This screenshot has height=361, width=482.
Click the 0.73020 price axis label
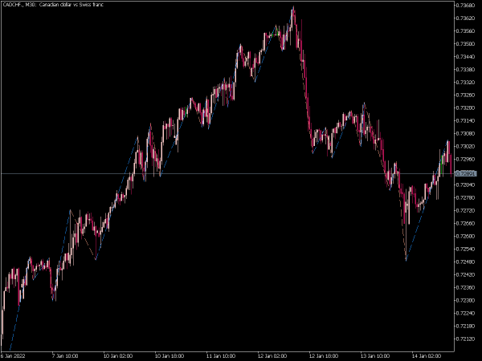pos(466,147)
